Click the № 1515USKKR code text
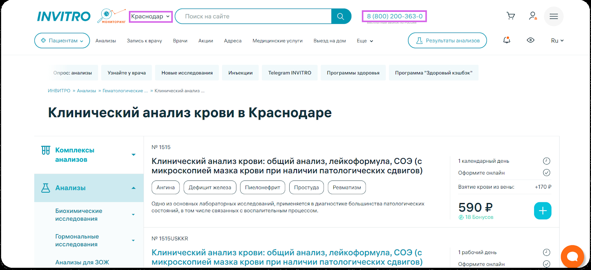This screenshot has width=591, height=270. [x=170, y=239]
